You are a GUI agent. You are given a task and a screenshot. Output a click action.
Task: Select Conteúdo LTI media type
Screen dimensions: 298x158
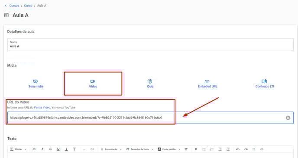coord(265,84)
